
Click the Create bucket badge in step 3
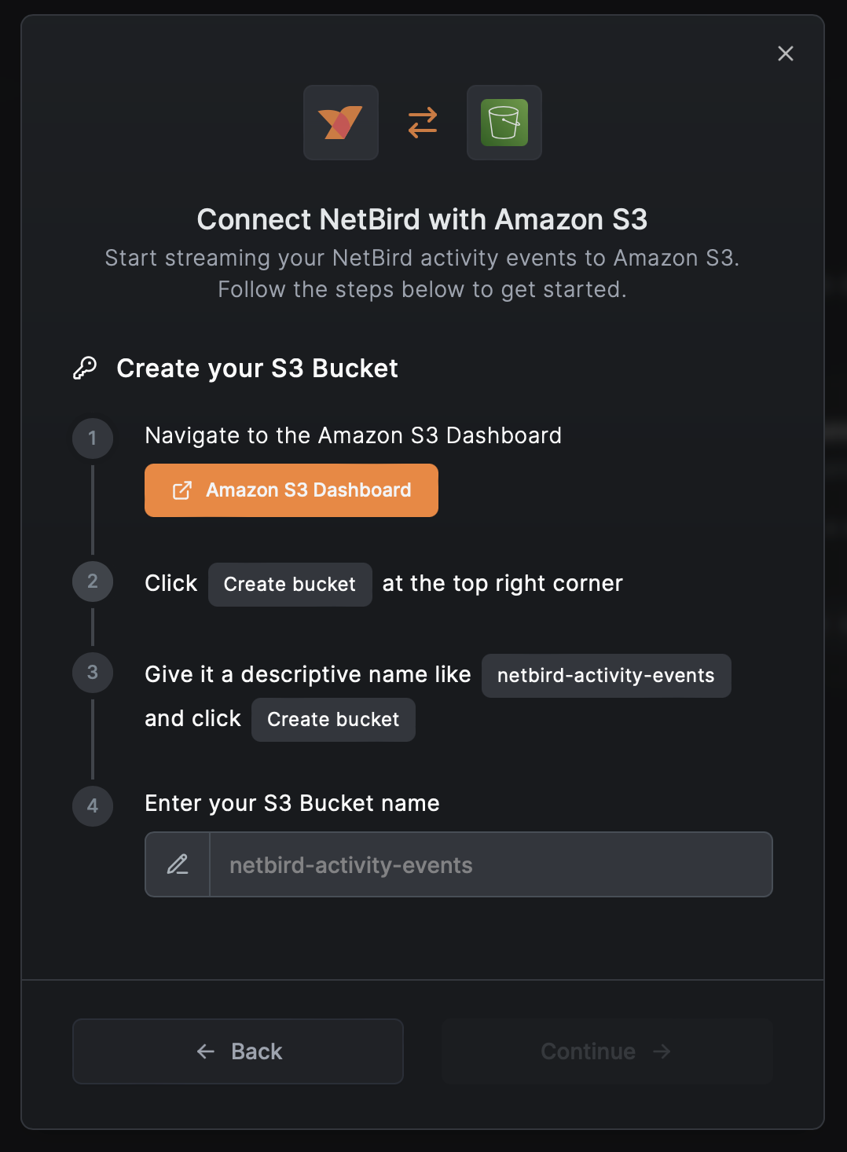[x=333, y=719]
